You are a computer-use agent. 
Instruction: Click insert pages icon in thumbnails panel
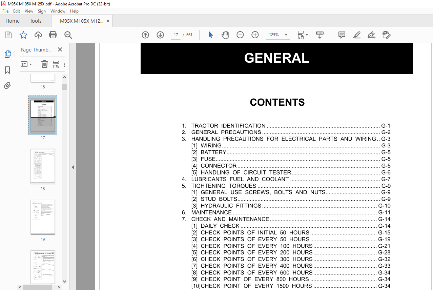56,64
